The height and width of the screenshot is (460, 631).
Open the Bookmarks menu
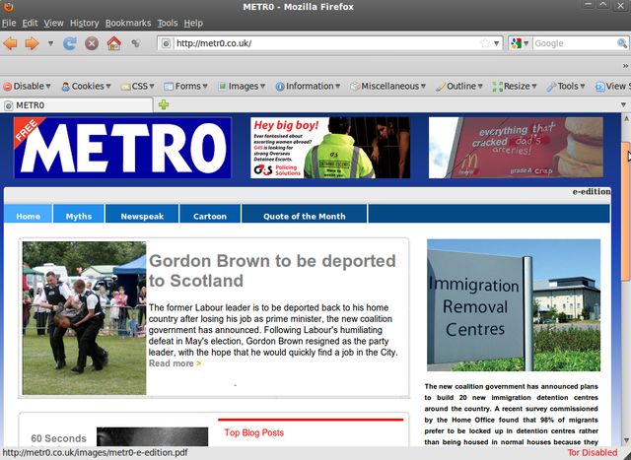(x=128, y=23)
